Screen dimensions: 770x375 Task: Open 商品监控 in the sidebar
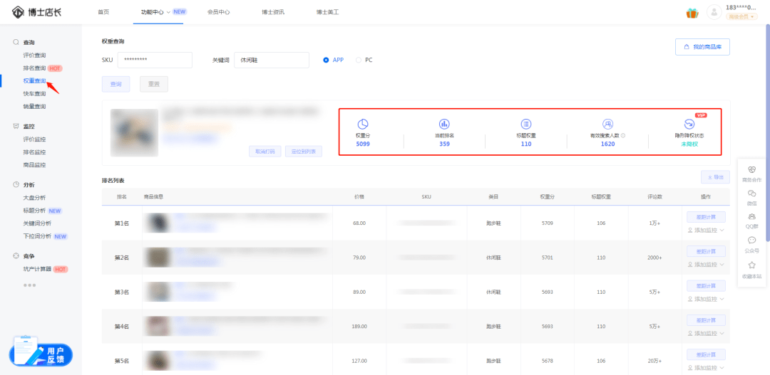34,164
